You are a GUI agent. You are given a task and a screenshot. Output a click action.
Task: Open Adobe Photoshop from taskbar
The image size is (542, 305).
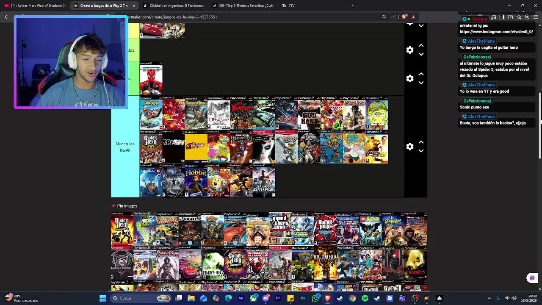tap(303, 298)
